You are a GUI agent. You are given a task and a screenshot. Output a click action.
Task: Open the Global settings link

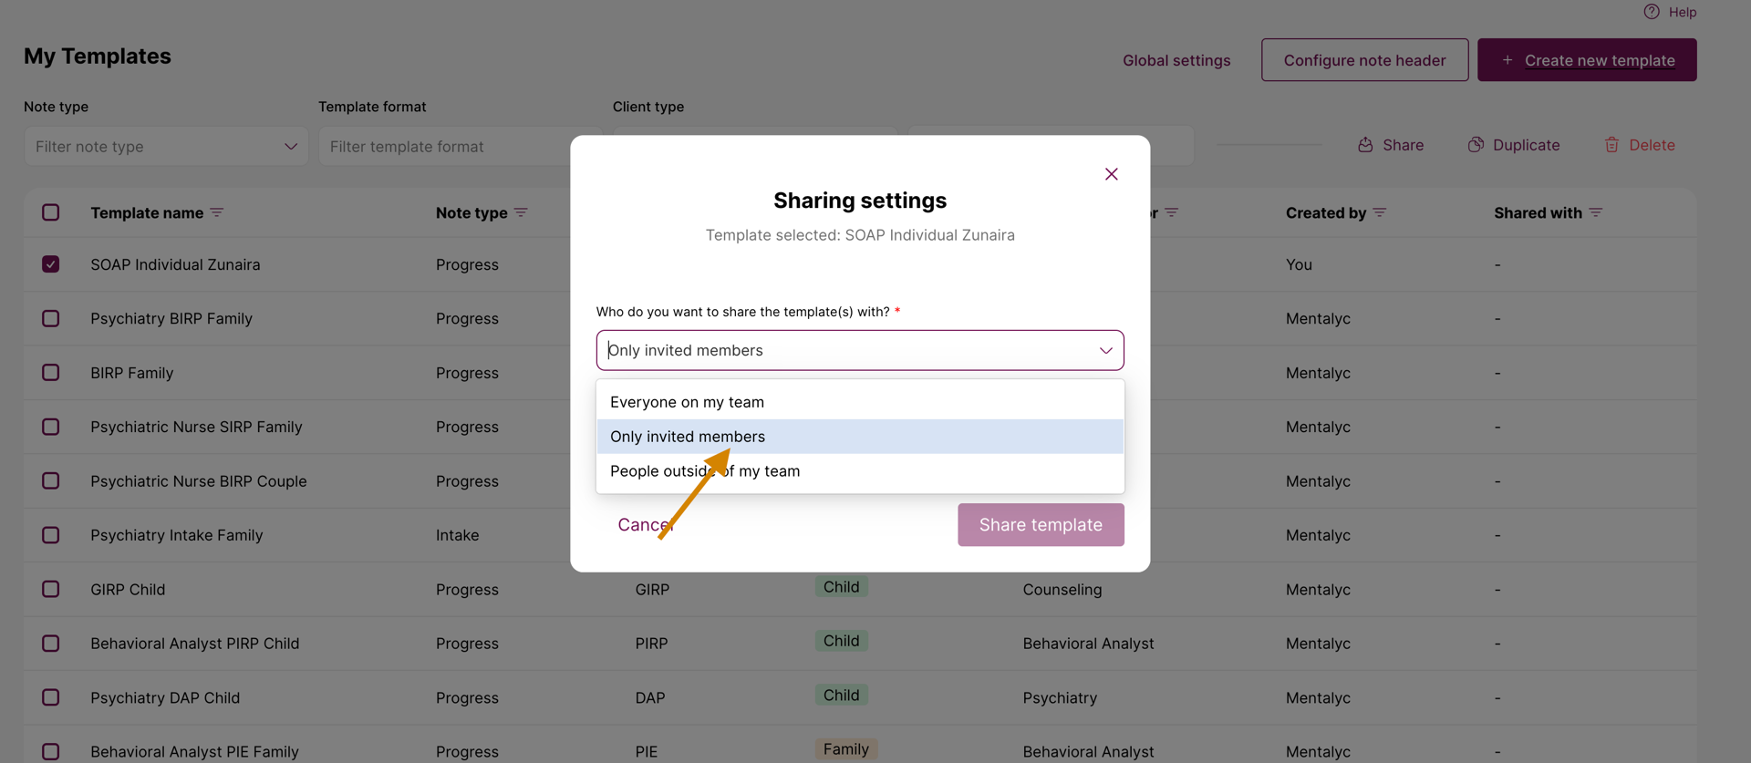click(1176, 60)
